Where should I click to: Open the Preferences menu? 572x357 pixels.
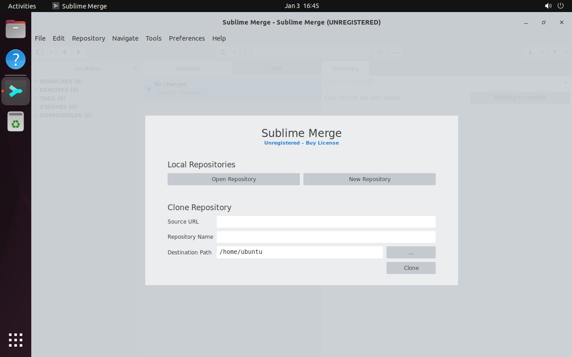coord(187,38)
